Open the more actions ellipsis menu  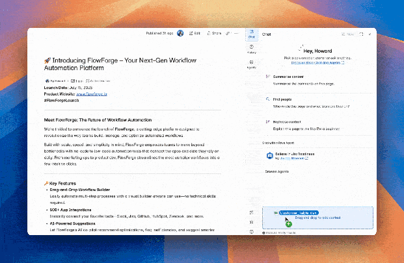coord(237,33)
